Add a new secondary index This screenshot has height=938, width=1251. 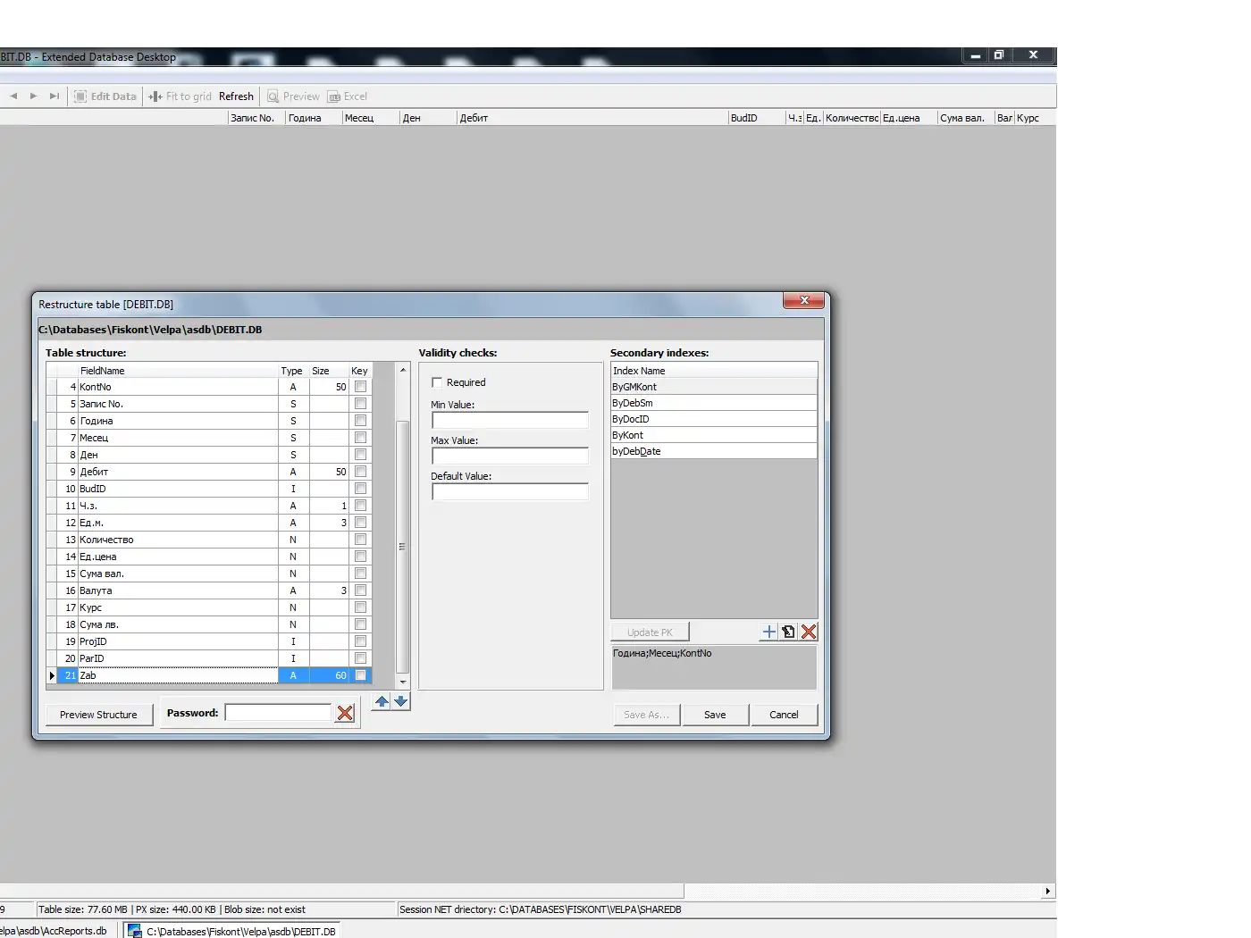(768, 632)
